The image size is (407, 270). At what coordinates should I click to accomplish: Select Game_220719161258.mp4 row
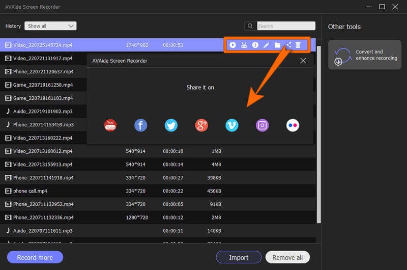tap(43, 85)
